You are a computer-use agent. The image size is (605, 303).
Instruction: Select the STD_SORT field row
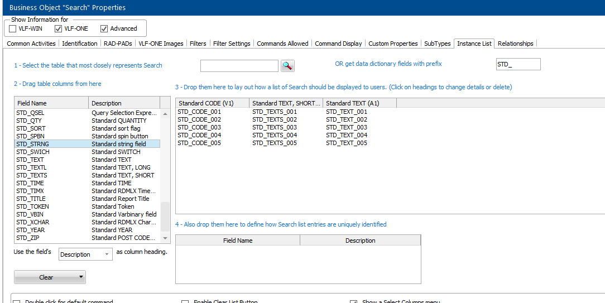point(87,128)
